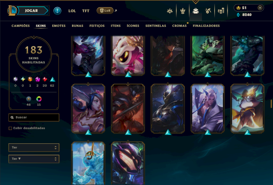Image resolution: width=273 pixels, height=185 pixels.
Task: Enable the Exibir desabilitadas checkbox
Action: coord(10,128)
